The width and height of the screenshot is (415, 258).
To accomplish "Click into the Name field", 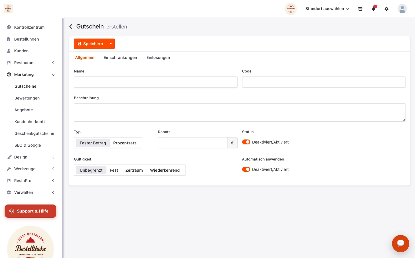I will click(156, 82).
